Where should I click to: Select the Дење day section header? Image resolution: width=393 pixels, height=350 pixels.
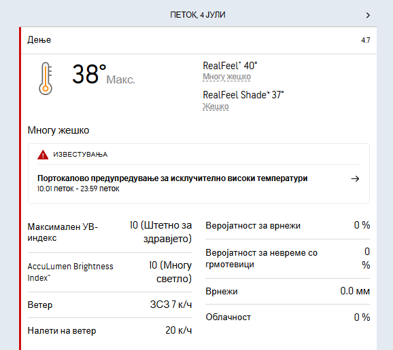point(199,40)
